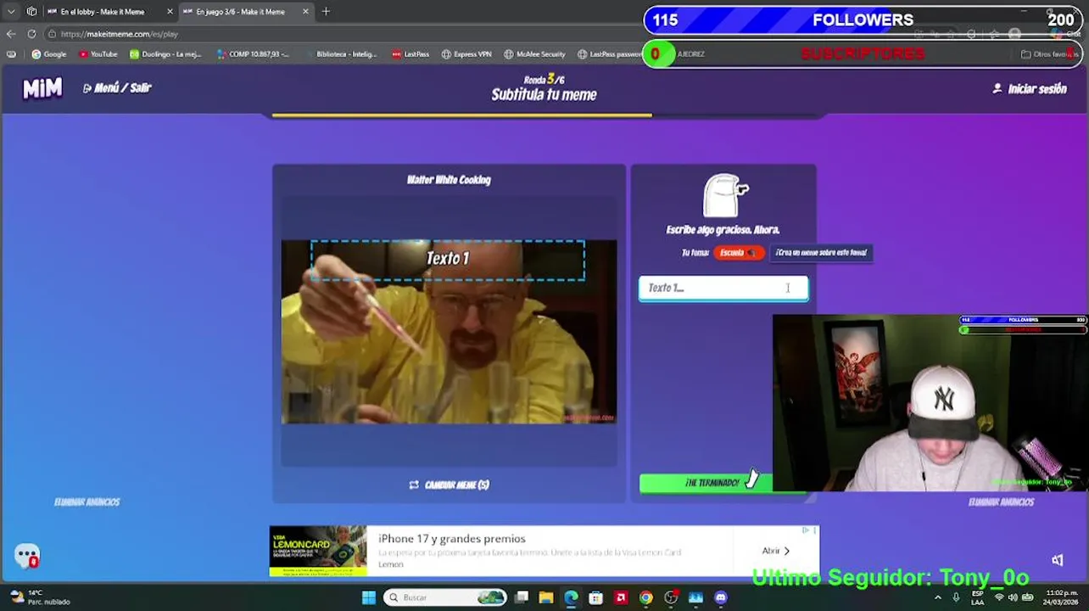Viewport: 1089px width, 611px height.
Task: Open Otros favoritos folder
Action: point(1050,54)
